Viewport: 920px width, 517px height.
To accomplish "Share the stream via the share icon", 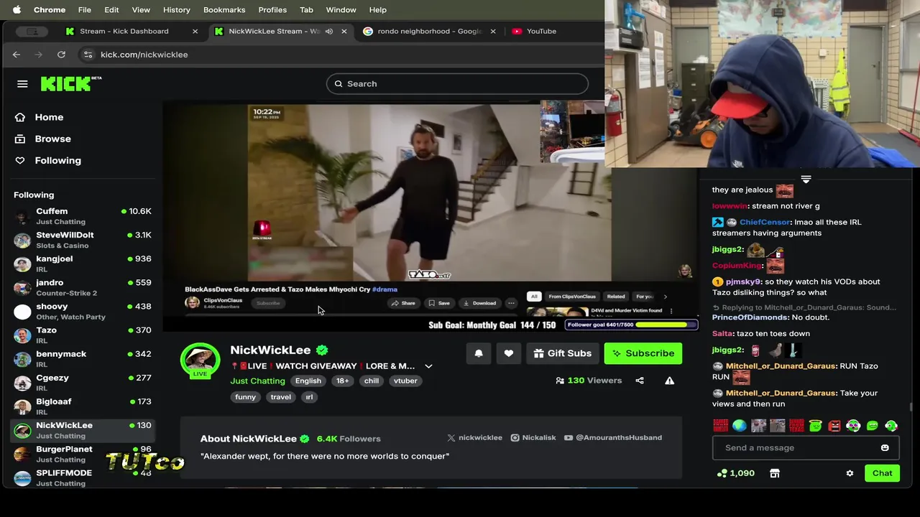I will tap(640, 381).
